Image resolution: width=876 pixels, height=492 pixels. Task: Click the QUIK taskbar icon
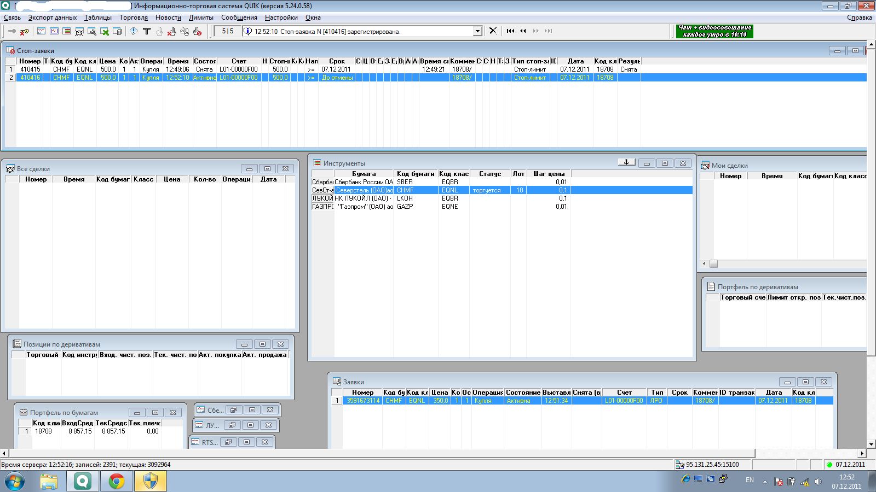tap(83, 482)
